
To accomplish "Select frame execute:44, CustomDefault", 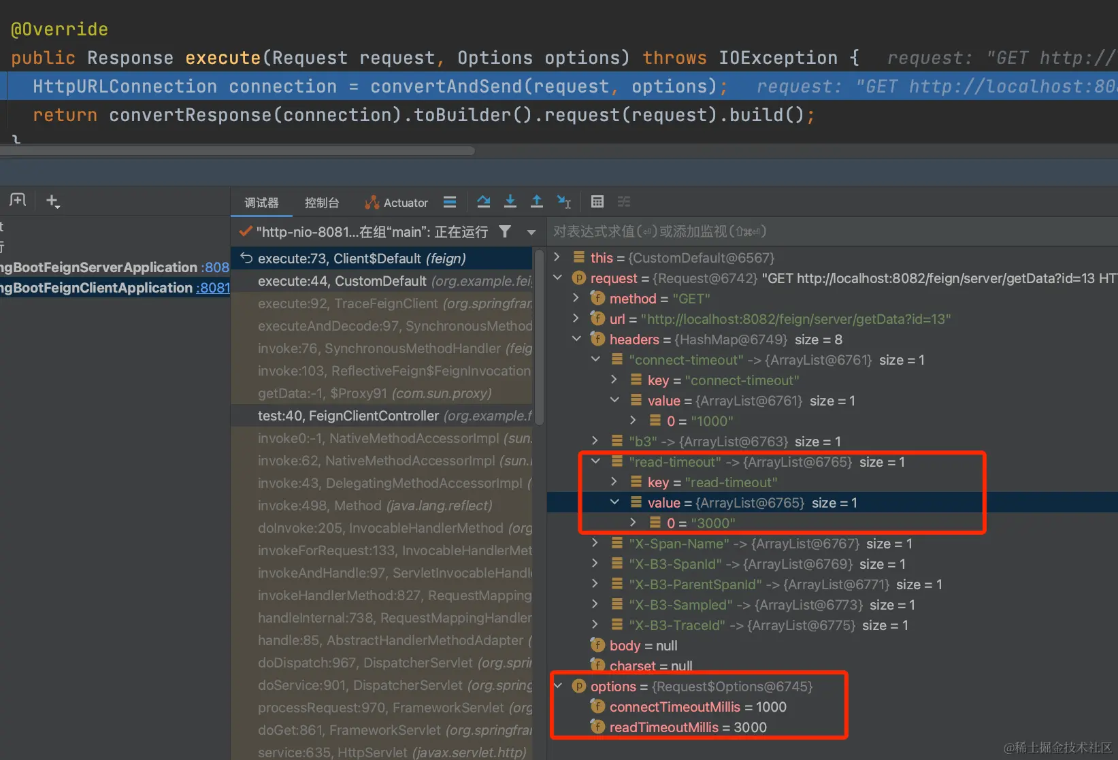I will [x=382, y=281].
